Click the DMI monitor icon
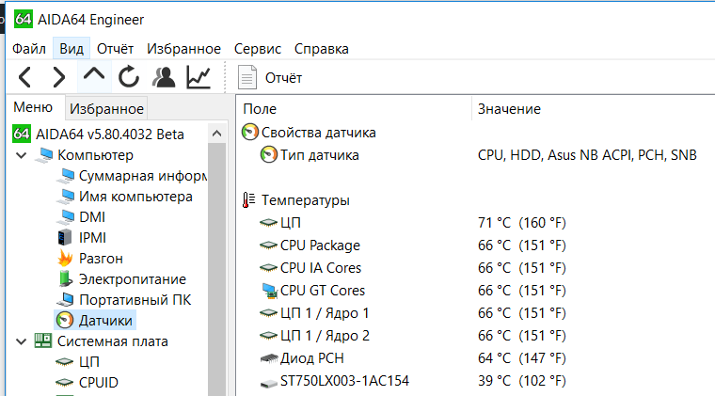The height and width of the screenshot is (396, 715). pyautogui.click(x=66, y=217)
